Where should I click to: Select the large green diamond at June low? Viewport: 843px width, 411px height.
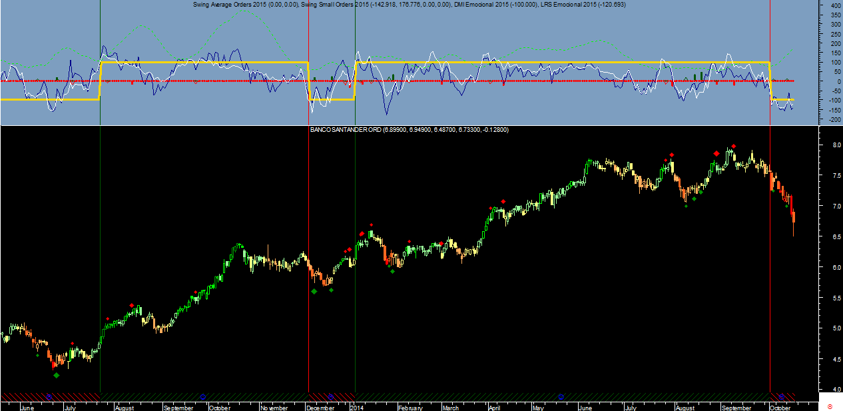coord(56,376)
